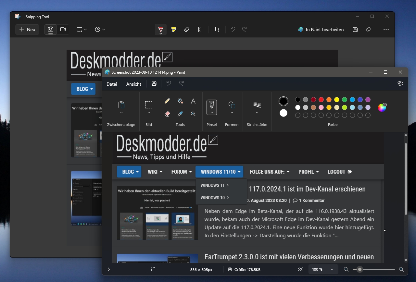
Task: Click the Snipping Tool title text
Action: (x=37, y=17)
